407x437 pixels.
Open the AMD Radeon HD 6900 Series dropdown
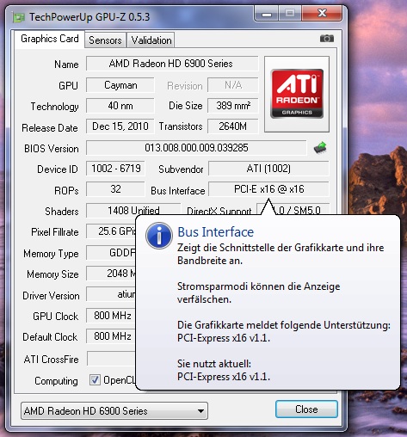[x=114, y=410]
